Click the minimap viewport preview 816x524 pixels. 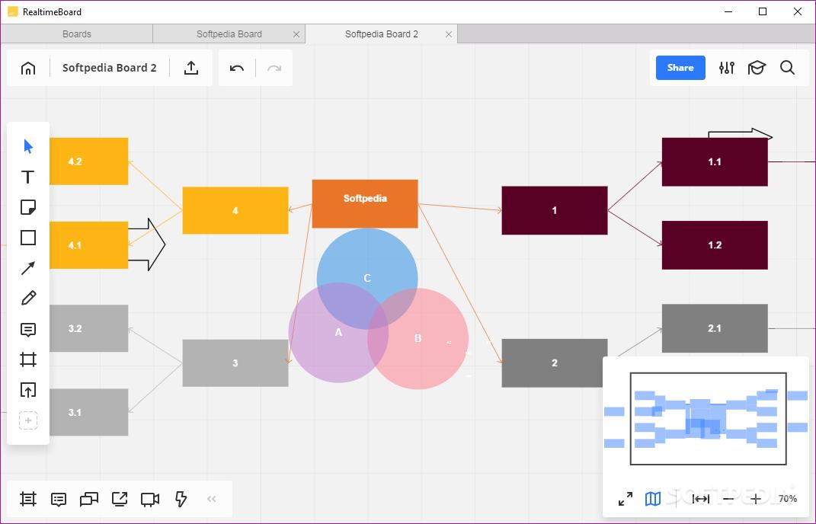click(x=708, y=418)
